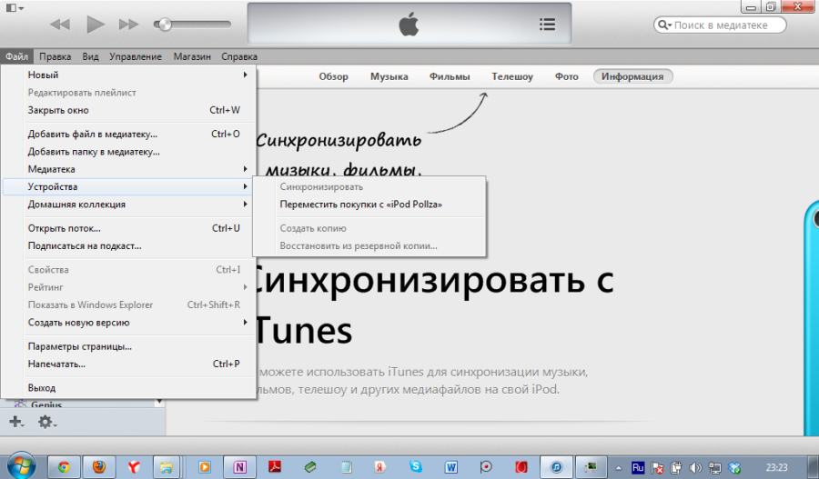Open Windows Explorer folder from taskbar
The height and width of the screenshot is (479, 819).
[x=167, y=467]
